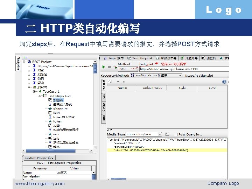This screenshot has width=252, height=189.
Task: Click the Name property value cell 加签名
Action: 75,173
